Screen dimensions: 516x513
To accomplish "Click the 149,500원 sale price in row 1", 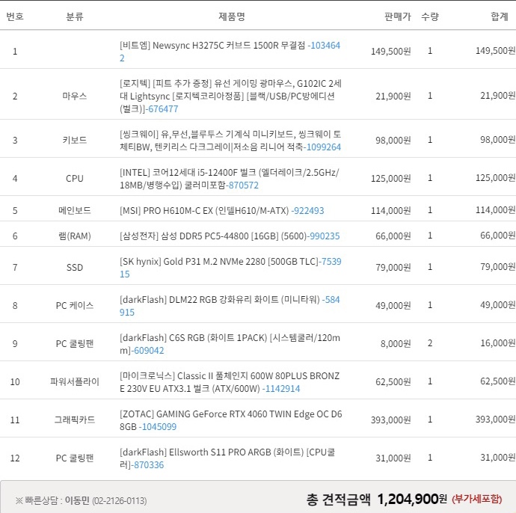I will click(391, 52).
